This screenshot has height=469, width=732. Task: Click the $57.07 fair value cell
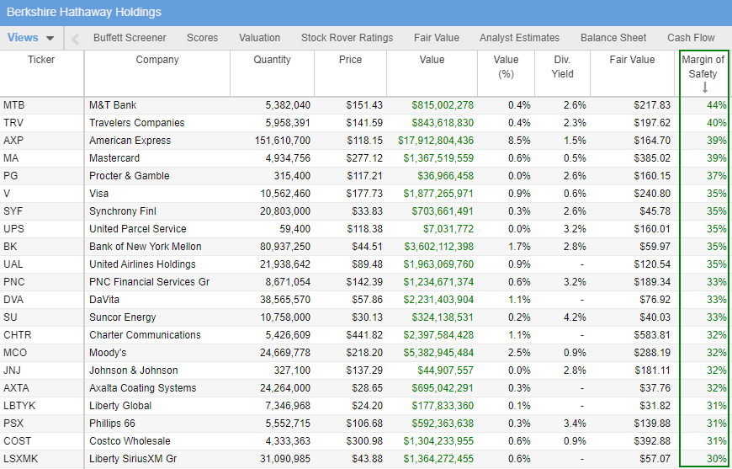pos(655,459)
